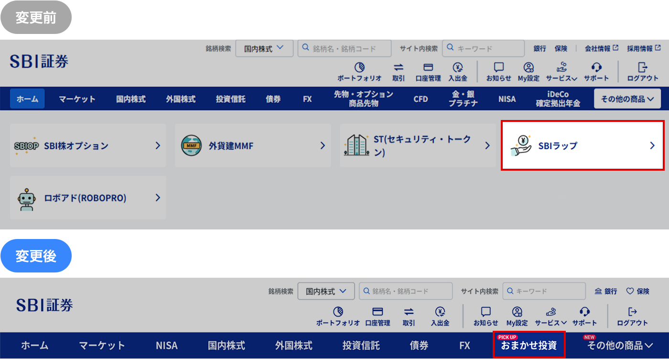Screen dimensions: 669x359
Task: Expand その他の商品 dropdown in before navigation
Action: click(x=627, y=99)
